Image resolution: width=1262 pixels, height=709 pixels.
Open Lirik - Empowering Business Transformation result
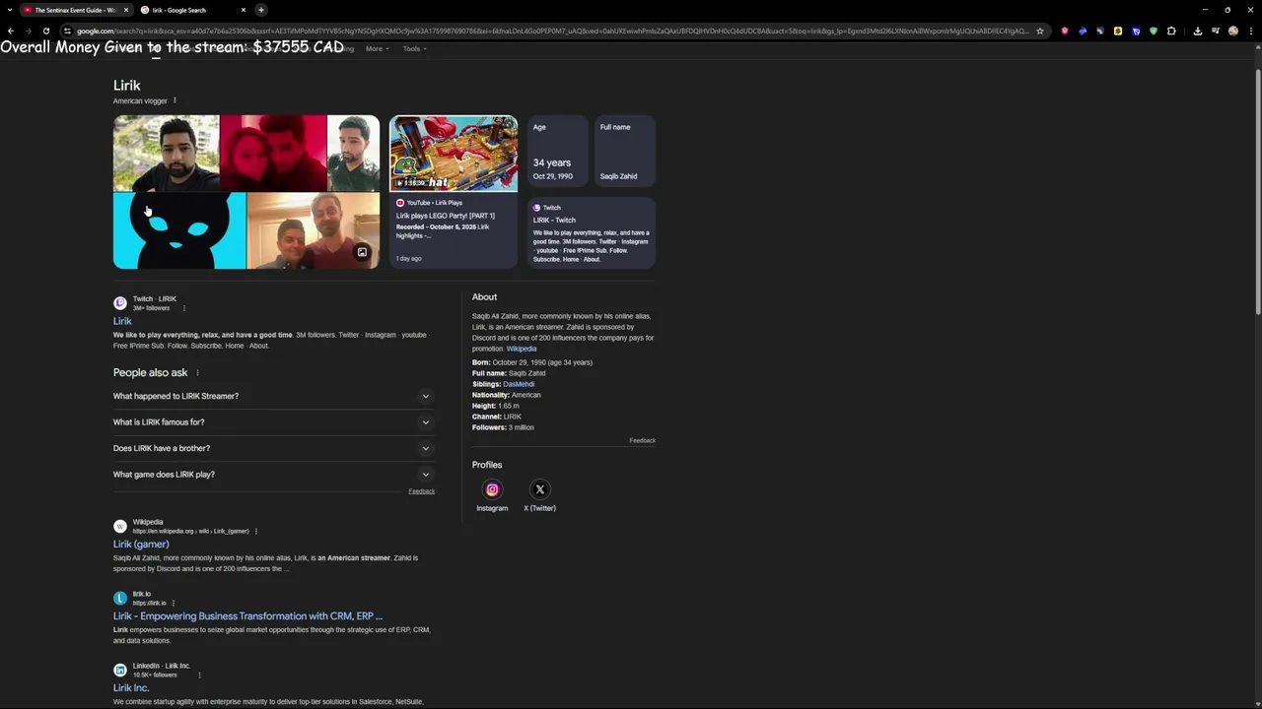(247, 616)
